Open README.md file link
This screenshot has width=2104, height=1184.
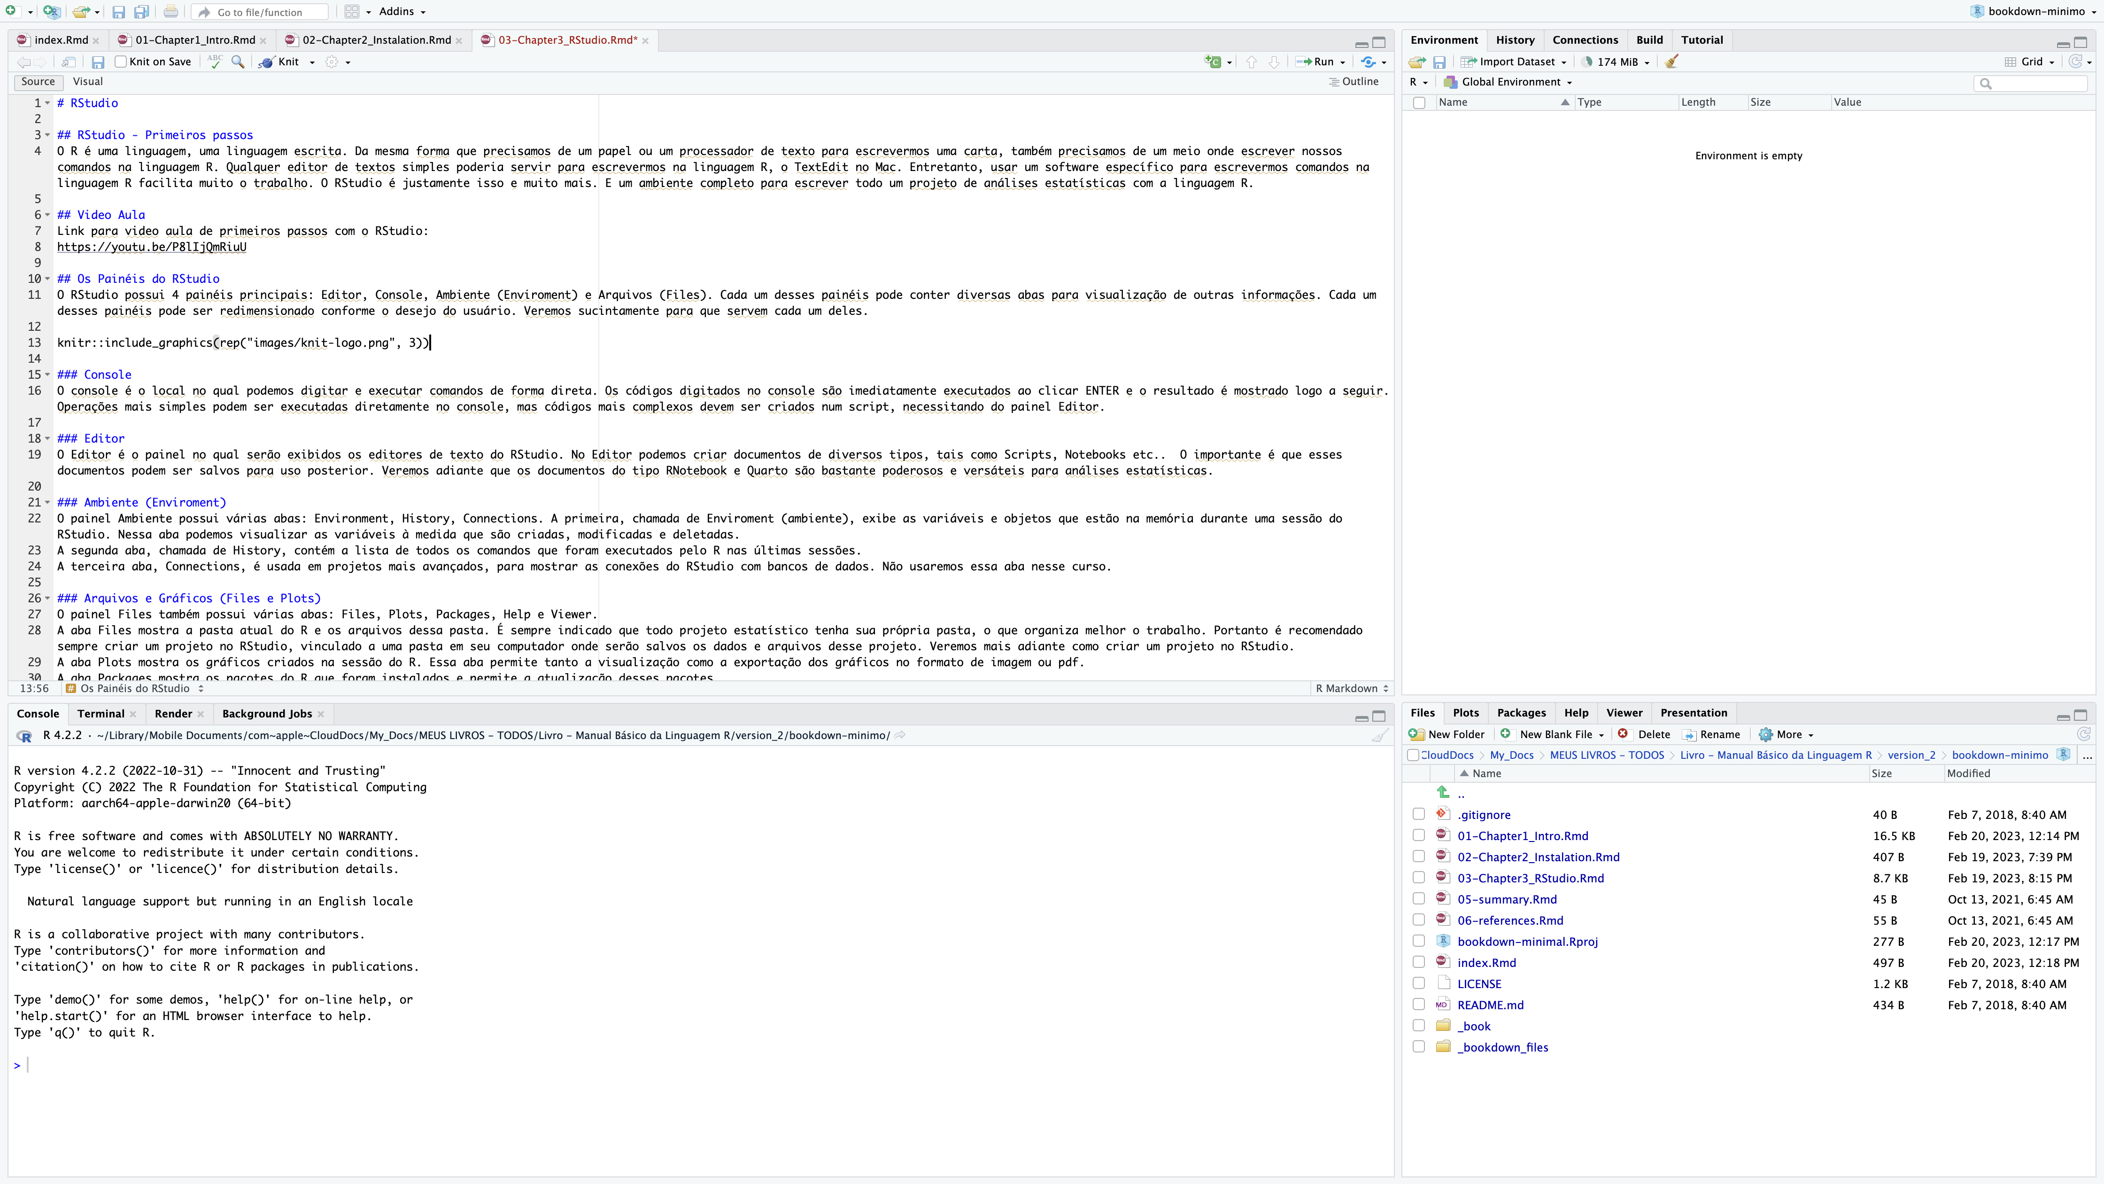(1491, 1005)
